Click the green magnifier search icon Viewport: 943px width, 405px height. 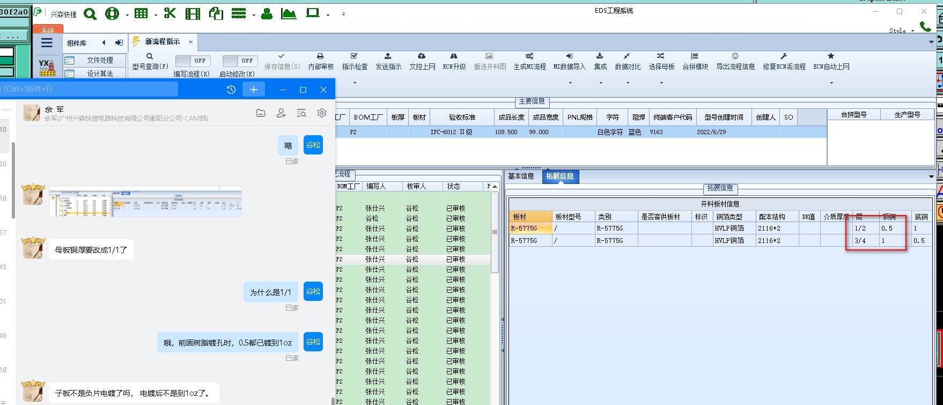tap(90, 14)
